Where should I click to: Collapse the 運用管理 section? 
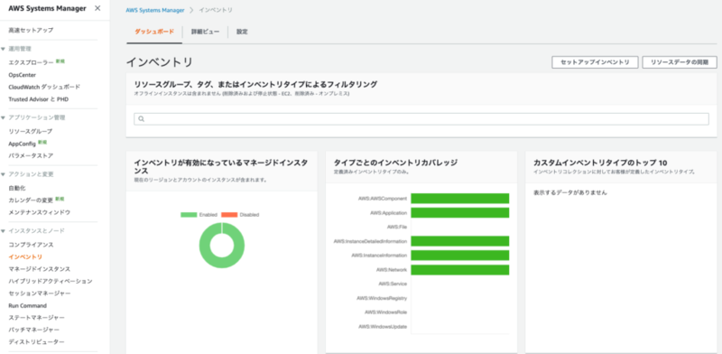4,49
